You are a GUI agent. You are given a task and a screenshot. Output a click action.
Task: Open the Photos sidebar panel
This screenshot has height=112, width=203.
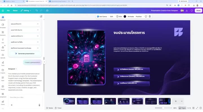pos(3,88)
